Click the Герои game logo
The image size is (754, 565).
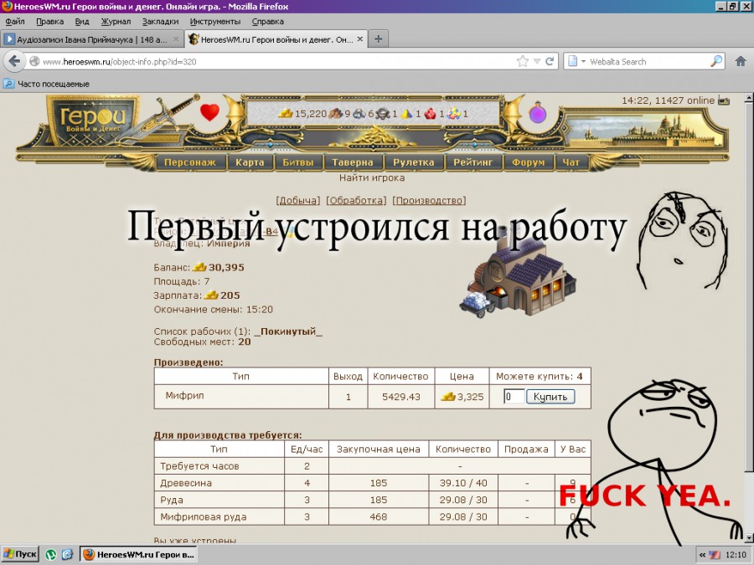pos(93,120)
